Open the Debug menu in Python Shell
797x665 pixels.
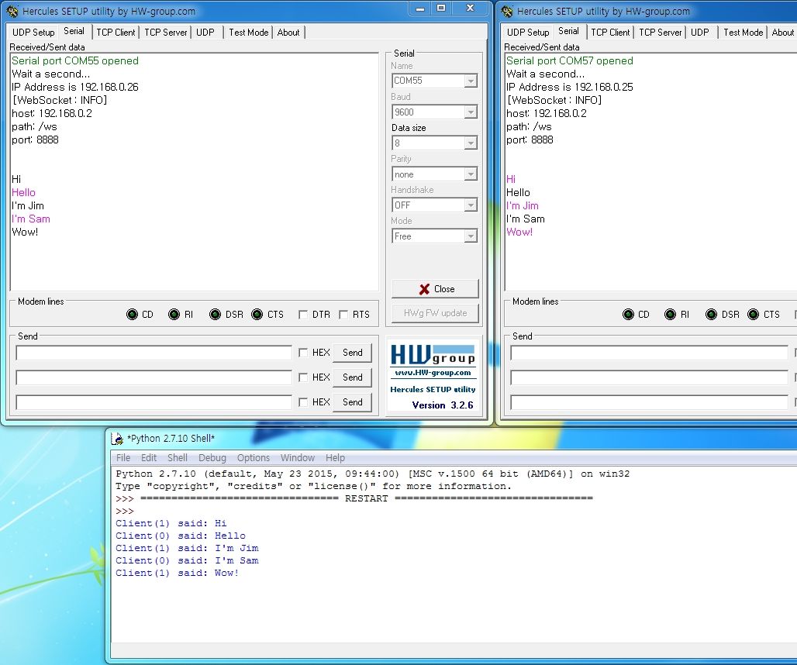tap(212, 457)
